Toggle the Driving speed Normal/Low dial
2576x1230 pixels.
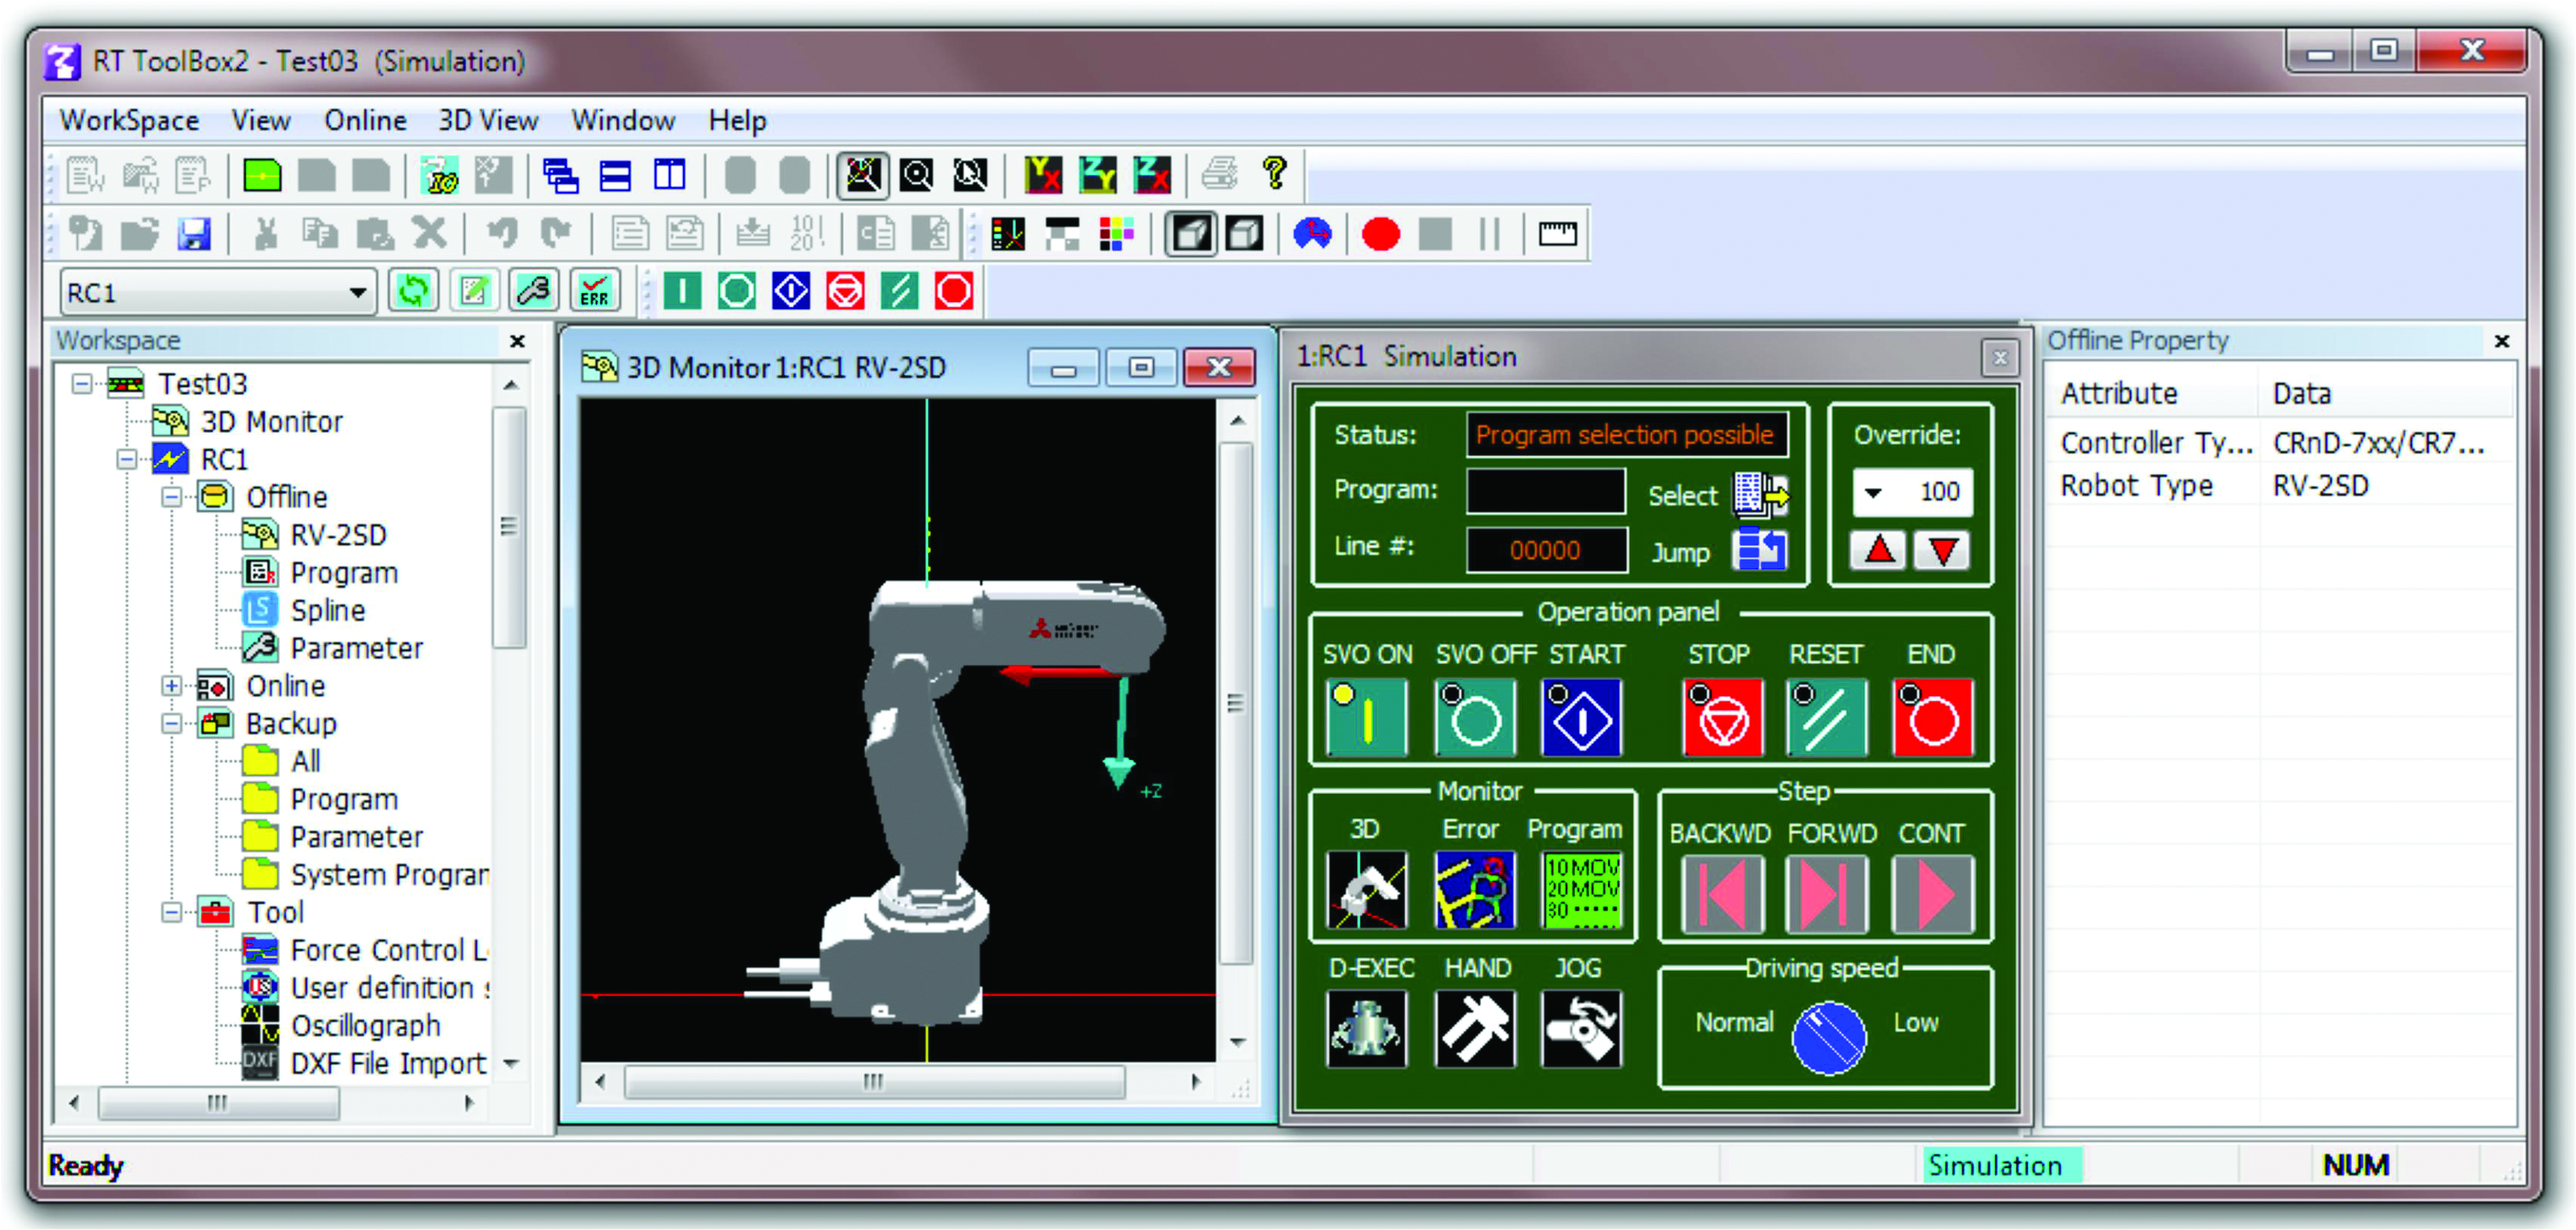(1828, 1038)
